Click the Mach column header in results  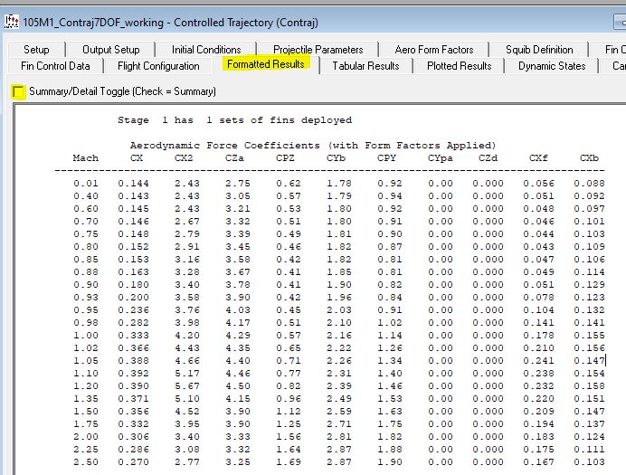(85, 158)
